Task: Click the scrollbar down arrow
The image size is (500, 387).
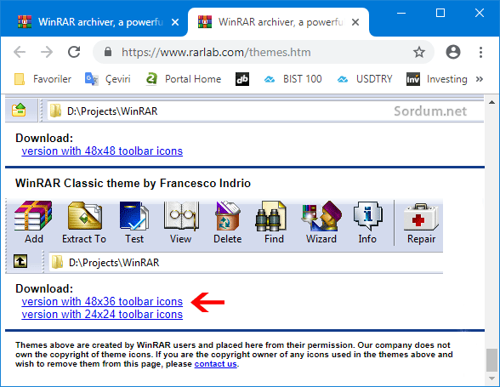Action: (491, 378)
